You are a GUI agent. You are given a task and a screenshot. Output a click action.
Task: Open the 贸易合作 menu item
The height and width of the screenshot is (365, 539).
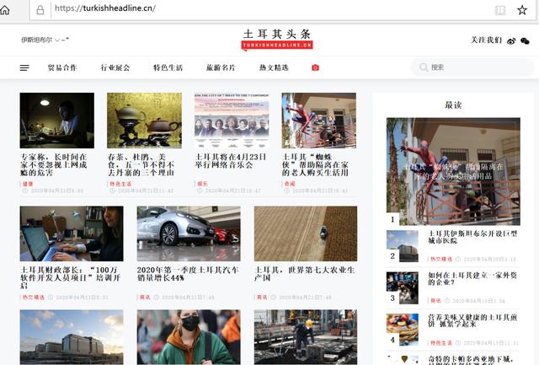click(x=61, y=67)
